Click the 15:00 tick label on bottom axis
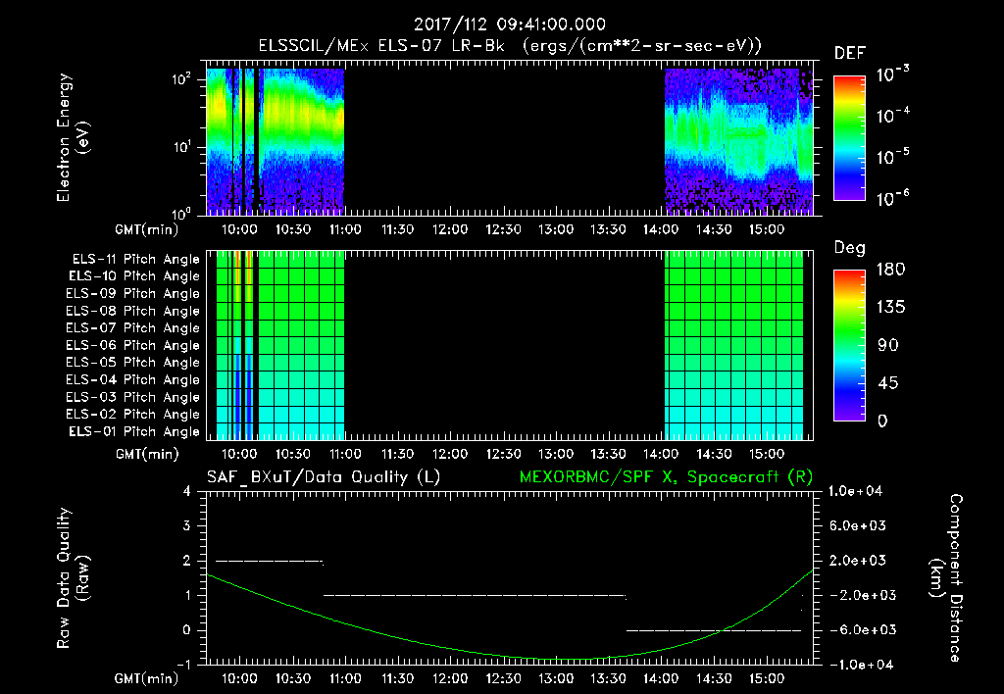1004x694 pixels. point(767,678)
